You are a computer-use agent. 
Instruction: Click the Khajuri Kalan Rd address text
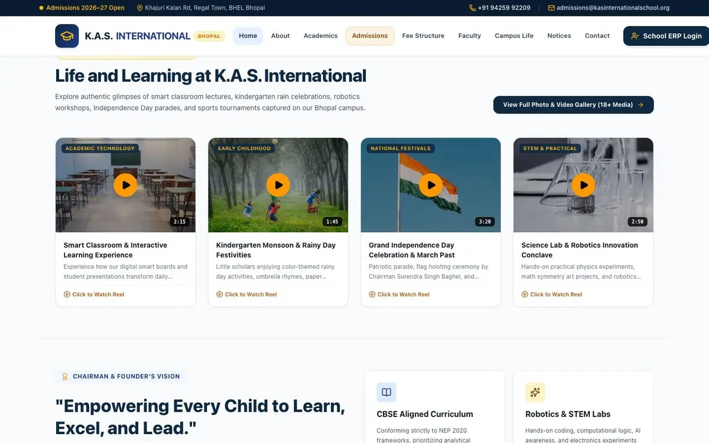(x=205, y=8)
